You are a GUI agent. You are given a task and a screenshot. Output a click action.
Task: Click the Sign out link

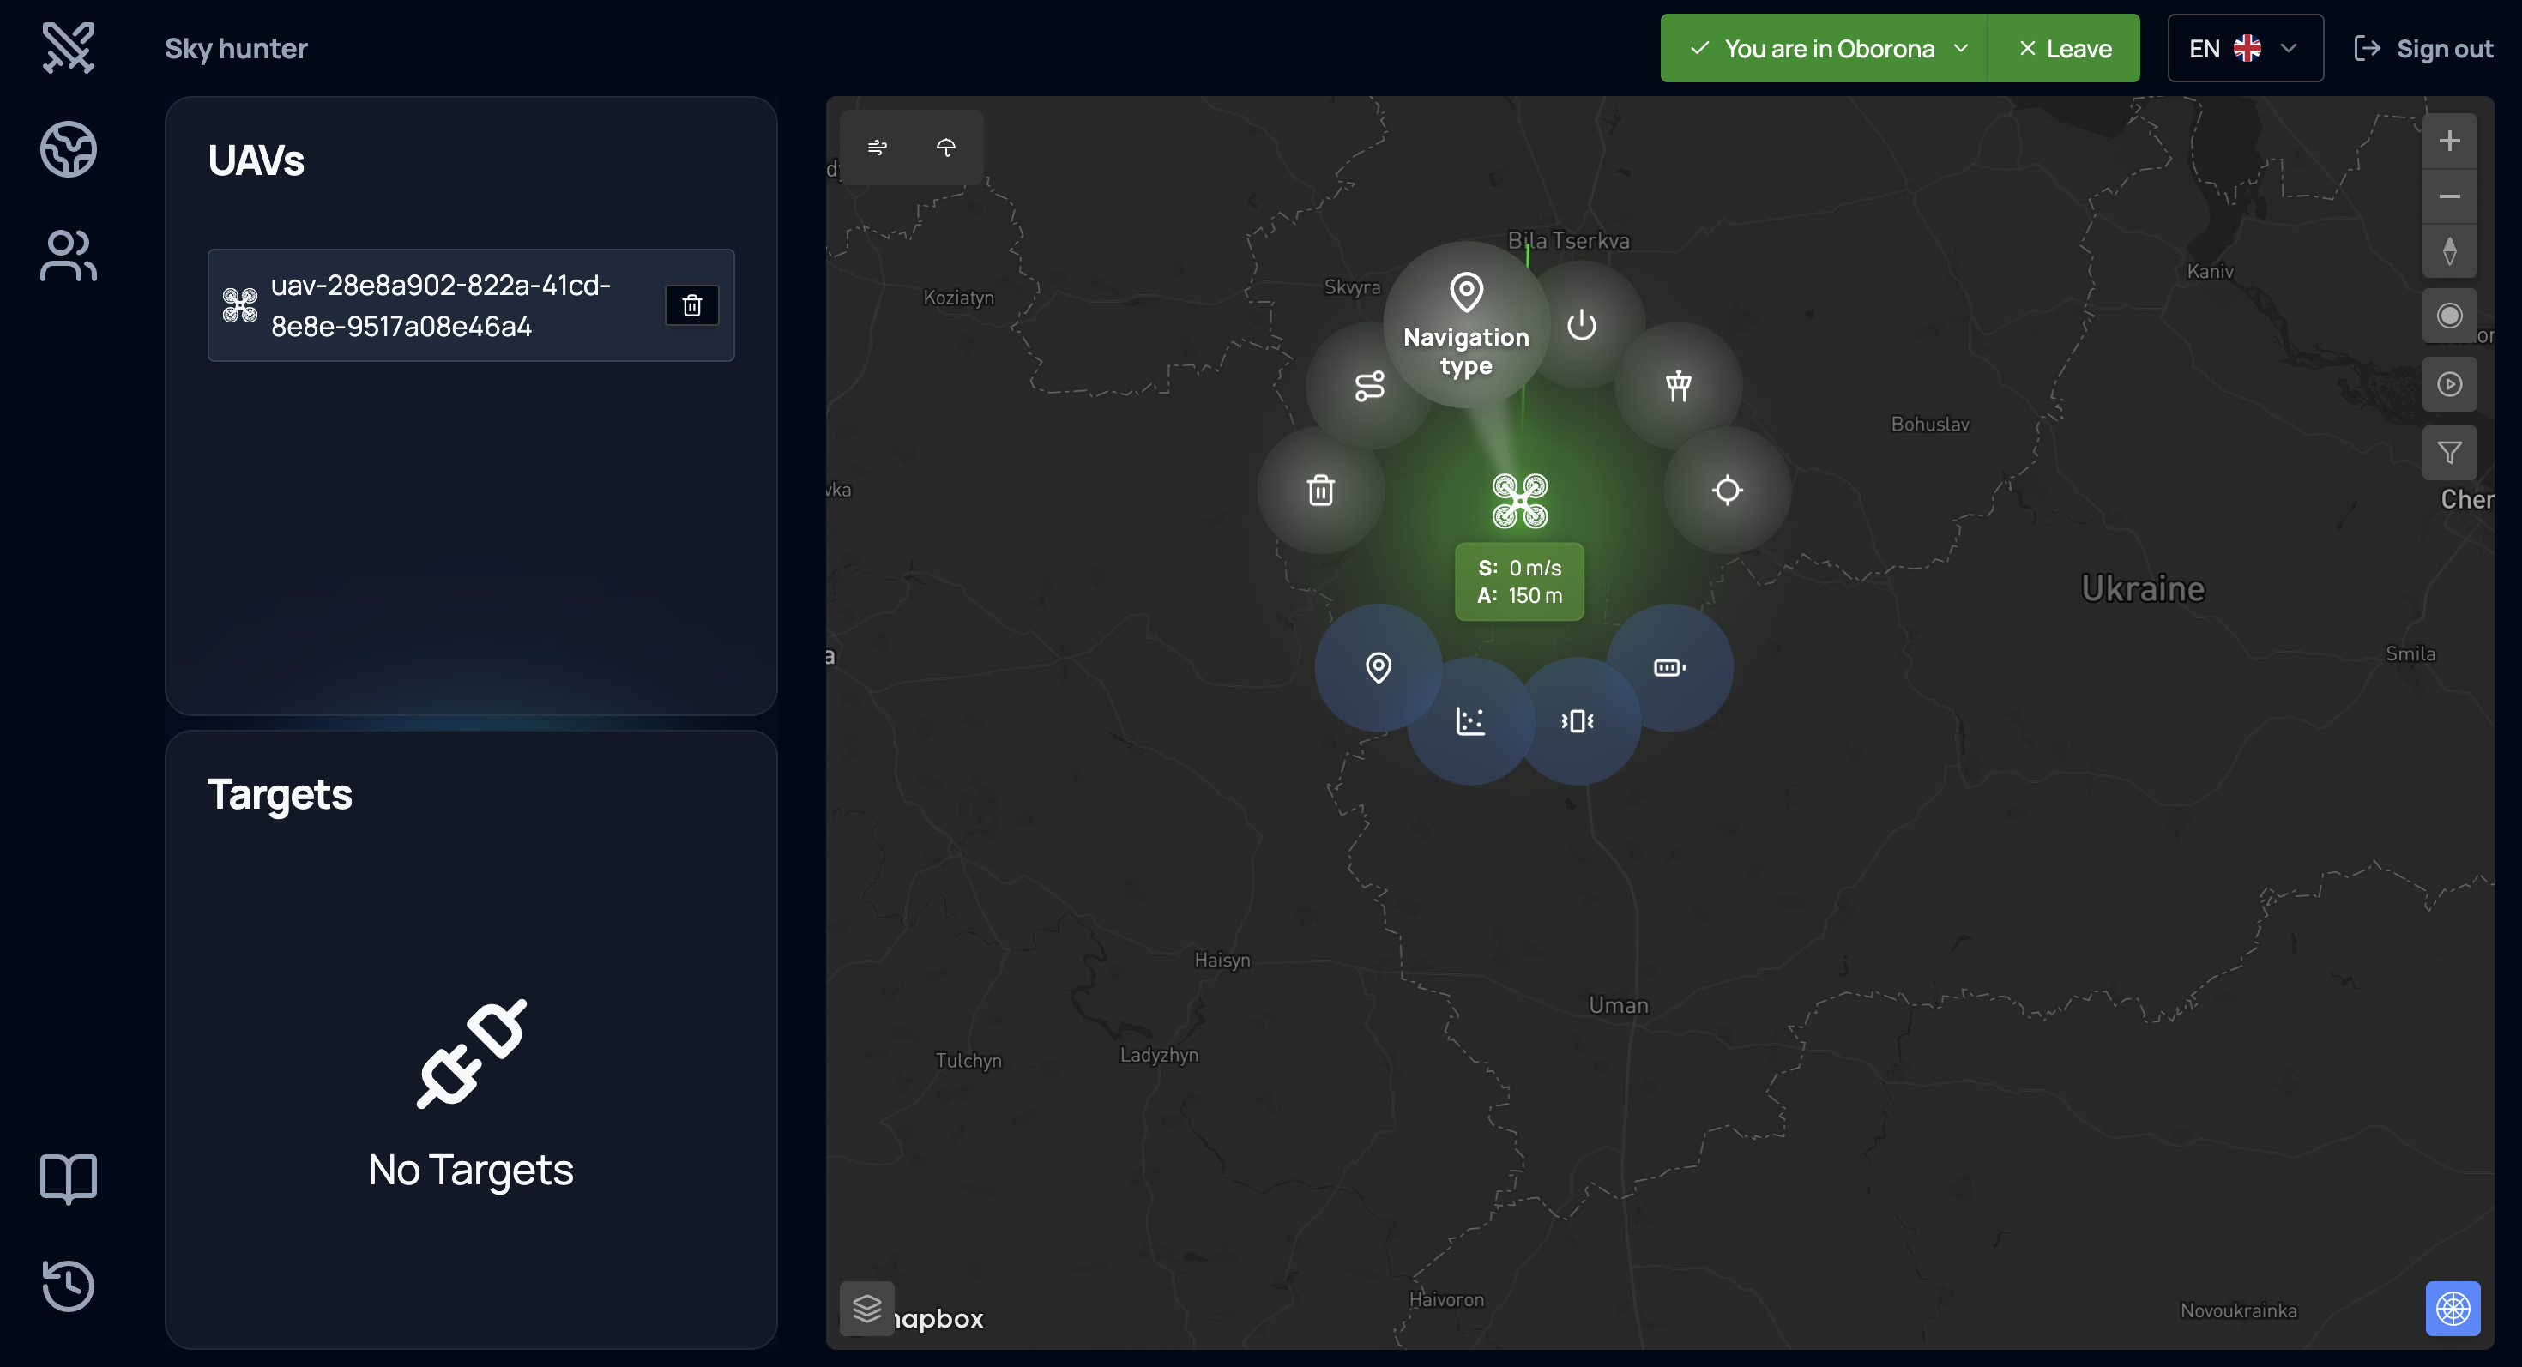[2423, 48]
